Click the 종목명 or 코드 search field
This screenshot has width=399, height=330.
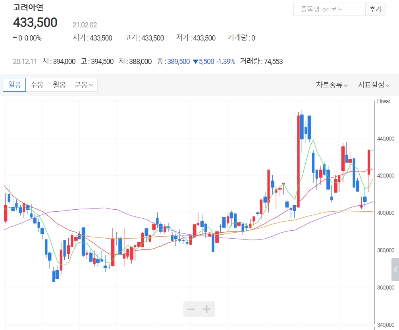pos(329,9)
